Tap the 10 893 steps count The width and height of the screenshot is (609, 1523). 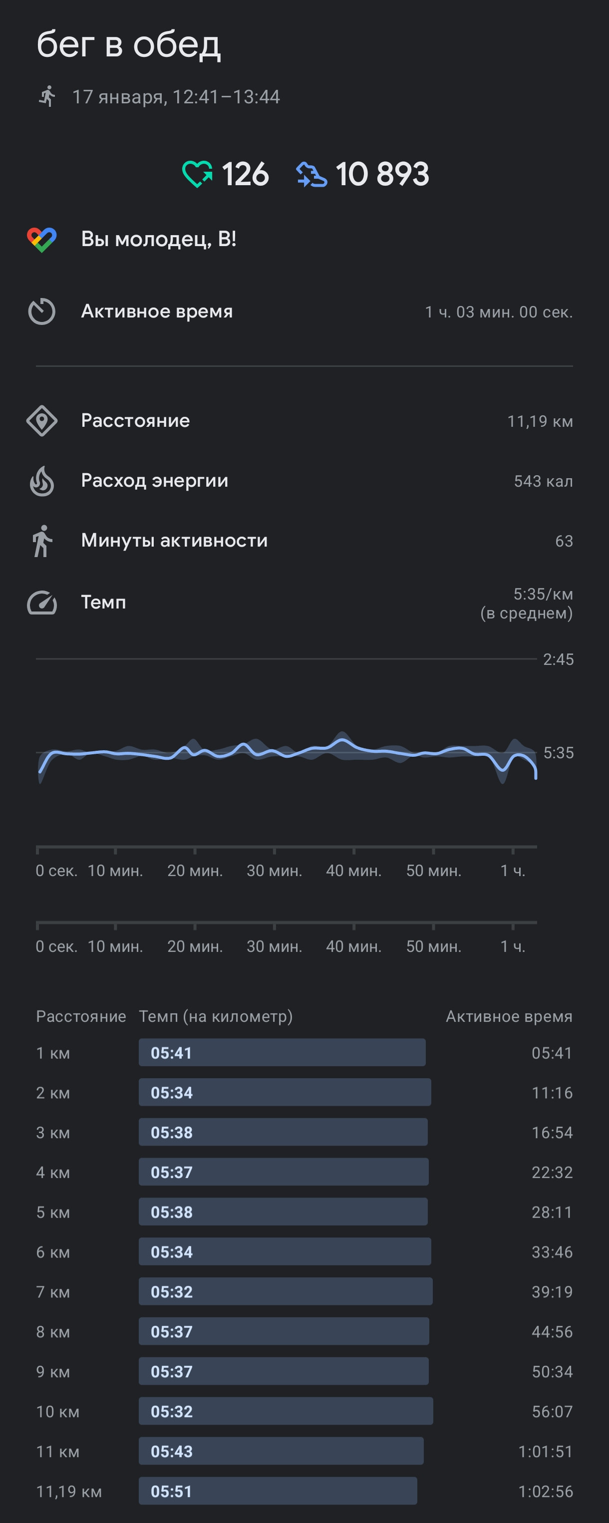382,174
